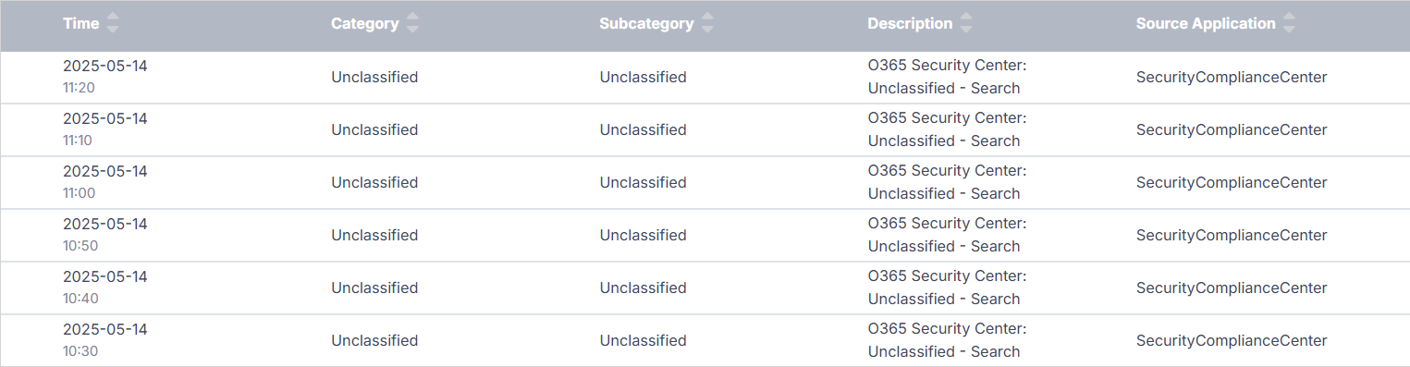
Task: Select the 10:30 event row
Action: tap(705, 341)
